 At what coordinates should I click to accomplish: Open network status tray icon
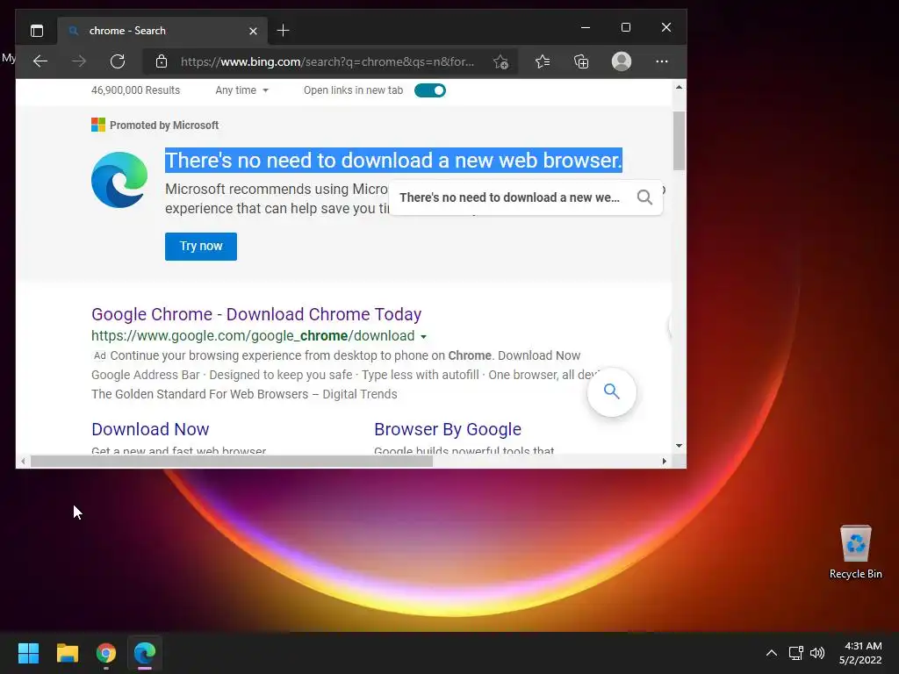click(x=795, y=653)
